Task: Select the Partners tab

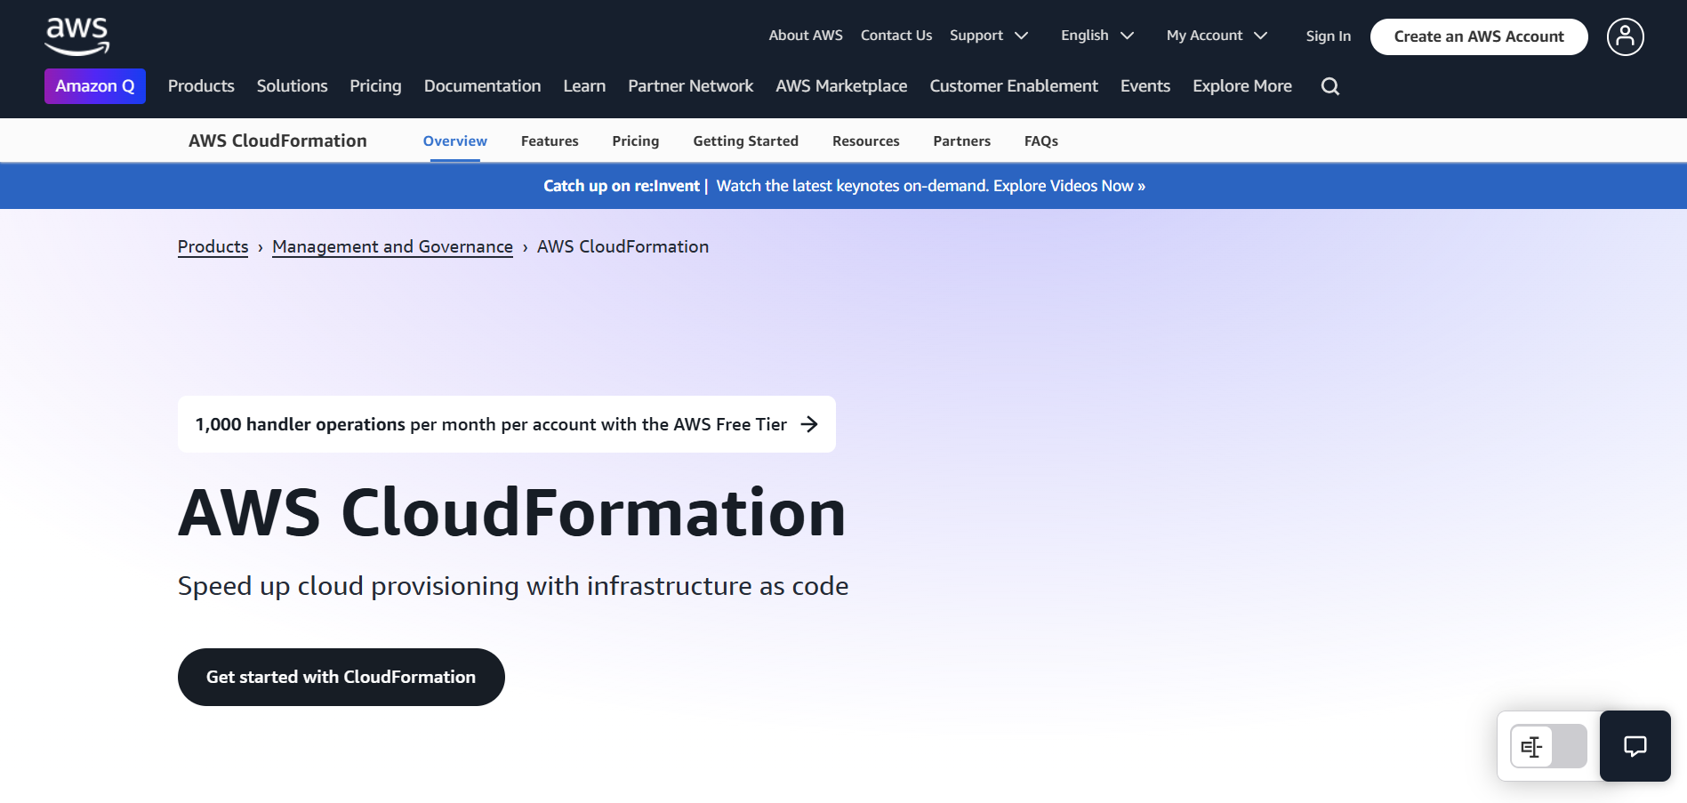Action: pos(961,141)
